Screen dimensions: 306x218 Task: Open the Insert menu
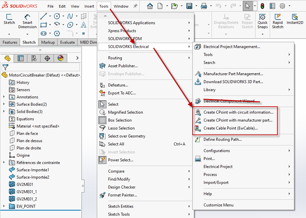pyautogui.click(x=89, y=6)
